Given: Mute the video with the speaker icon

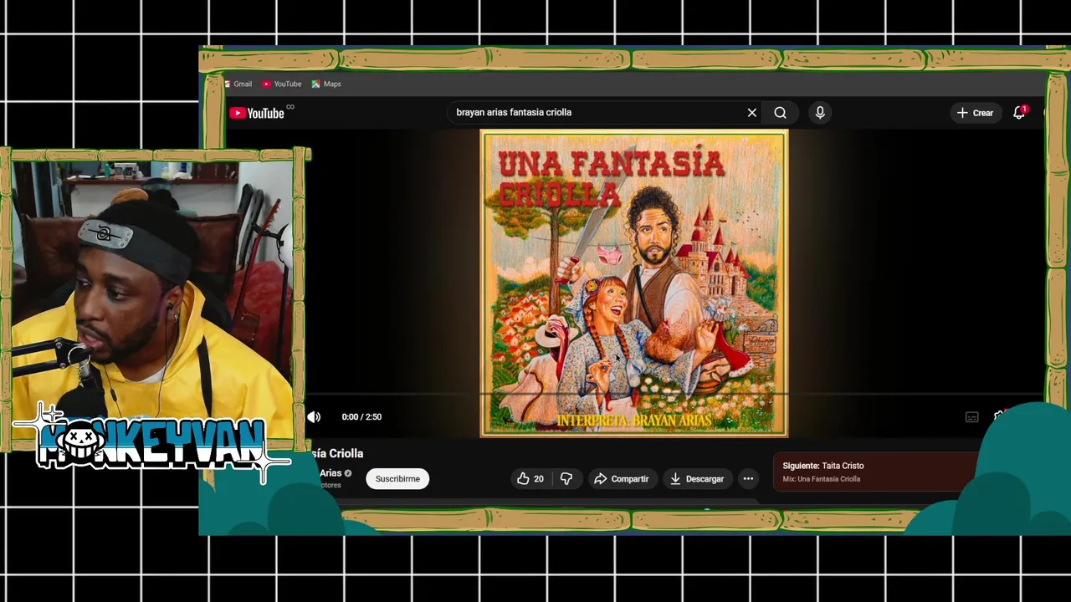Looking at the screenshot, I should pyautogui.click(x=314, y=416).
